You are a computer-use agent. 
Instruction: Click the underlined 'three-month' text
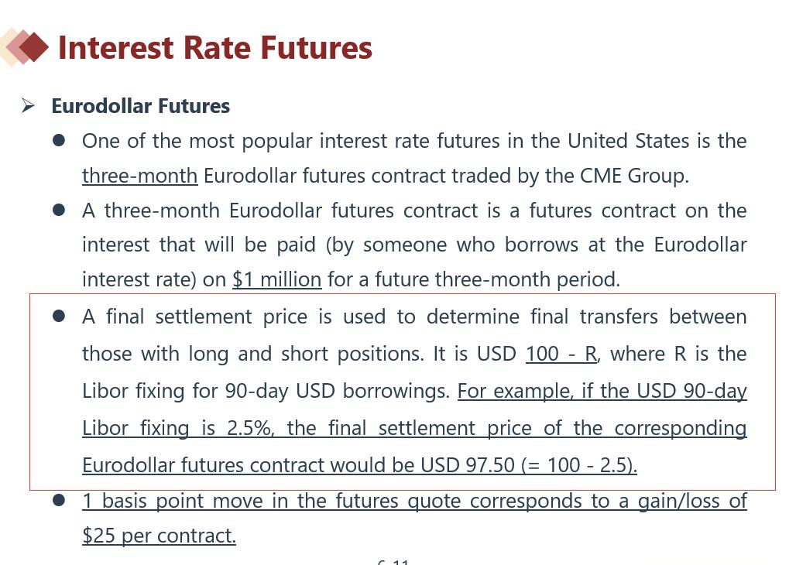click(139, 176)
